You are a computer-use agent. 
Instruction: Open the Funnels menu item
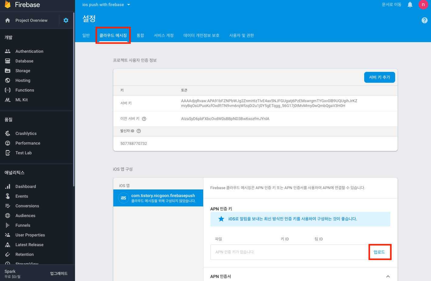point(23,225)
